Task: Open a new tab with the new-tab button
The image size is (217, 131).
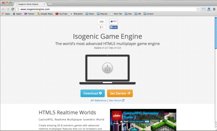Action: point(50,4)
